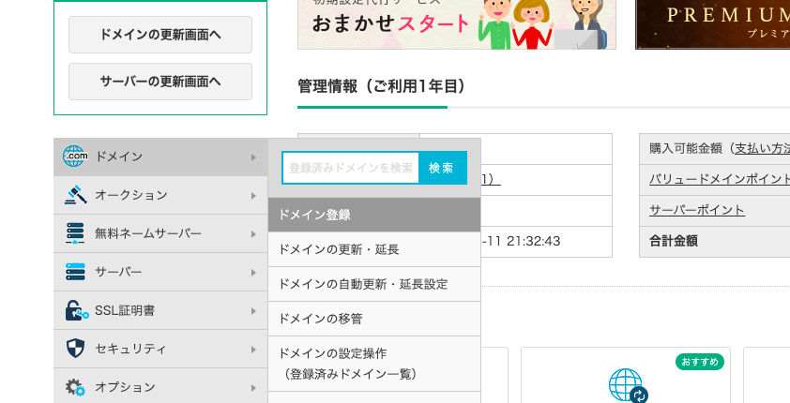This screenshot has height=403, width=790.
Task: Click the Security shield icon
Action: (x=75, y=348)
